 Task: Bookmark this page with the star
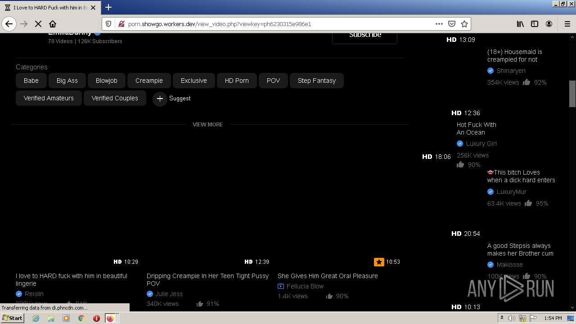464,24
